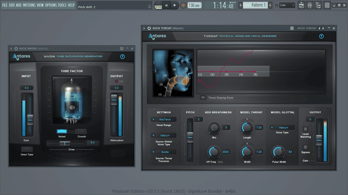Open the Pattern 1 selector

pos(255,5)
